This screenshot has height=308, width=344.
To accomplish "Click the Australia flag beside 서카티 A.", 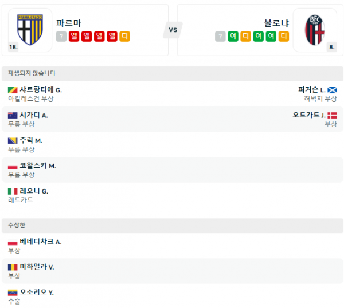I will [13, 115].
